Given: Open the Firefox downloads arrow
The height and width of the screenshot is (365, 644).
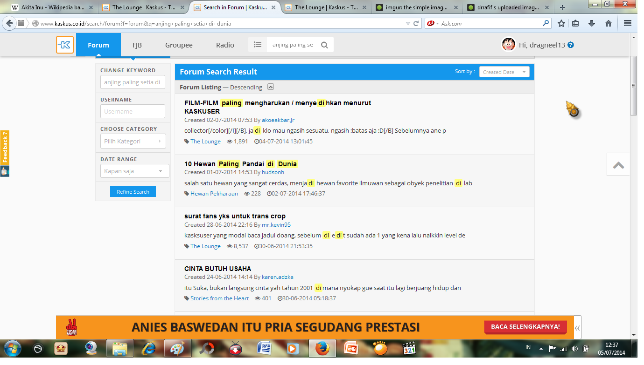Looking at the screenshot, I should point(592,23).
